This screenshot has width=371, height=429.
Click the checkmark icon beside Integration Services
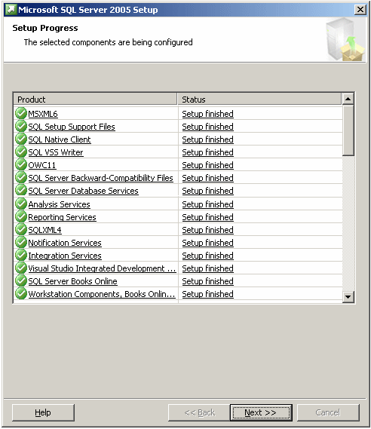(x=21, y=256)
